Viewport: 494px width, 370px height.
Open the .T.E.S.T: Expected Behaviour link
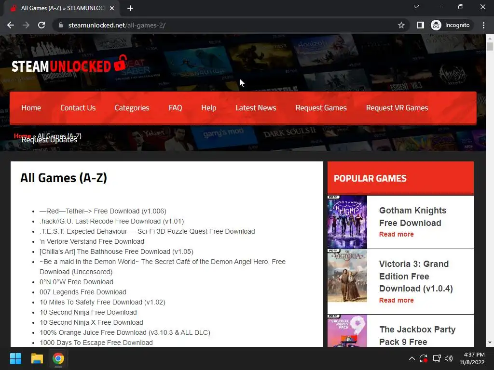coord(147,231)
